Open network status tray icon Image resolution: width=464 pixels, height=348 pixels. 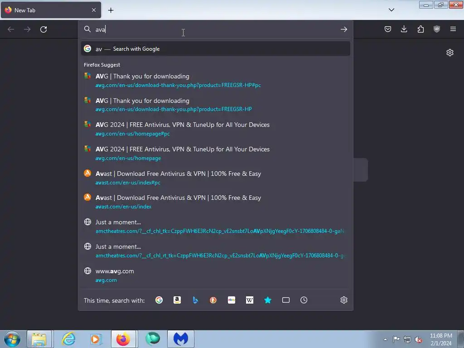407,340
